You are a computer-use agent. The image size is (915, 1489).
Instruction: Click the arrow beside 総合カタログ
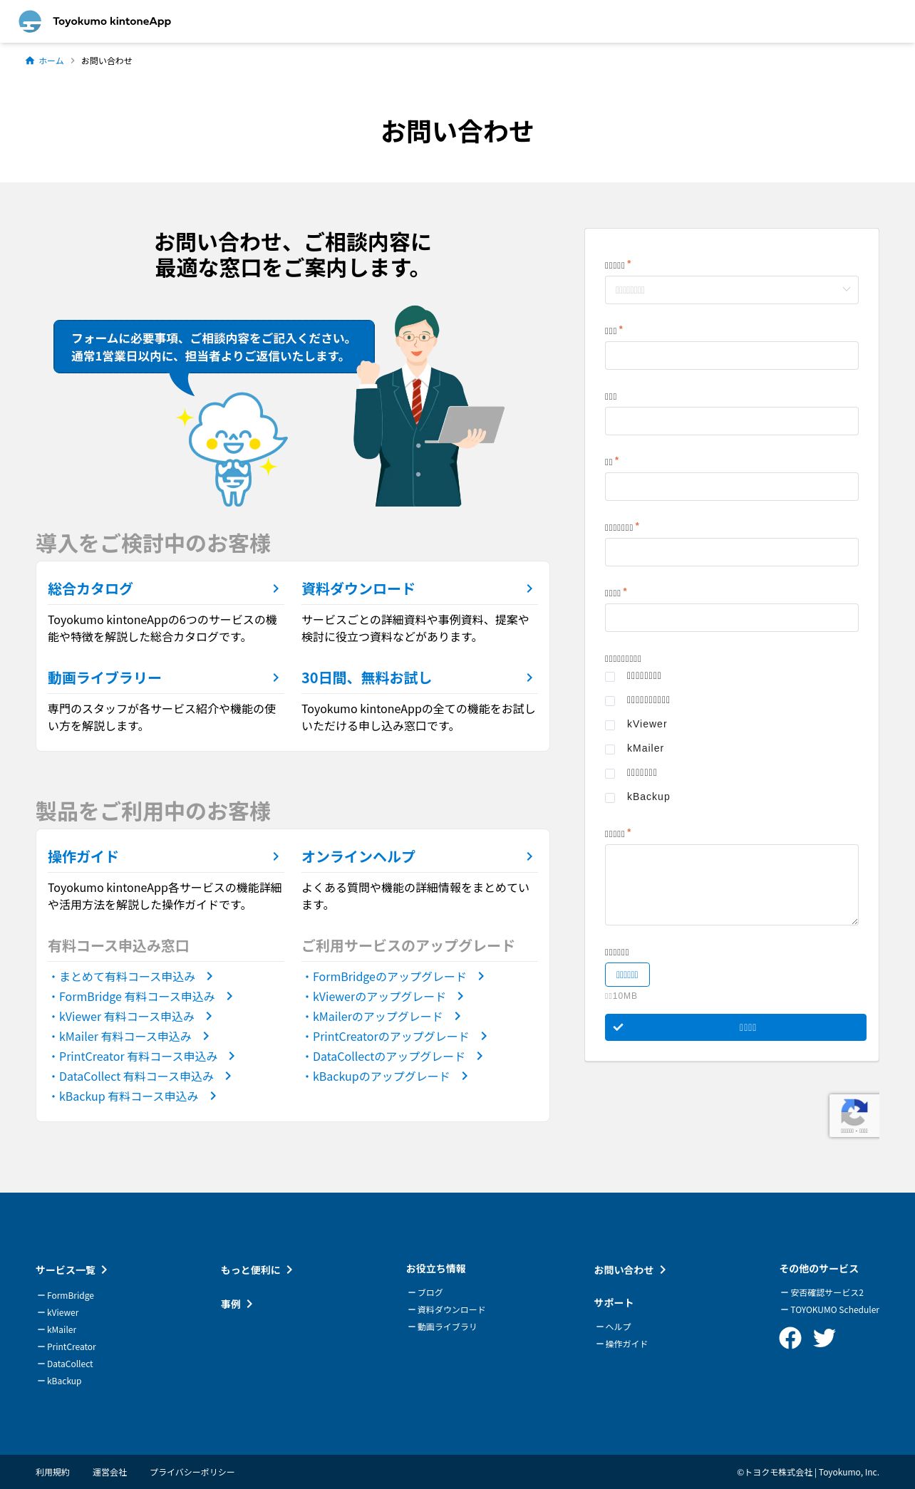(276, 588)
